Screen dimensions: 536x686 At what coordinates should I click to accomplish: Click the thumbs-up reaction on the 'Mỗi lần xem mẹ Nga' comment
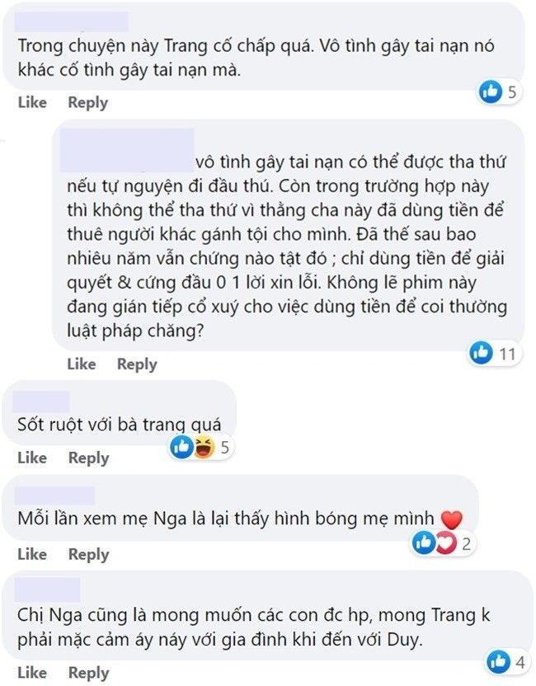pos(424,543)
